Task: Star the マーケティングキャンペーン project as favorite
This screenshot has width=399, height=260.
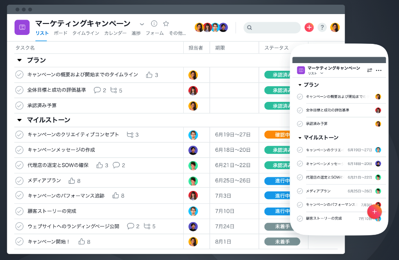Action: tap(166, 23)
